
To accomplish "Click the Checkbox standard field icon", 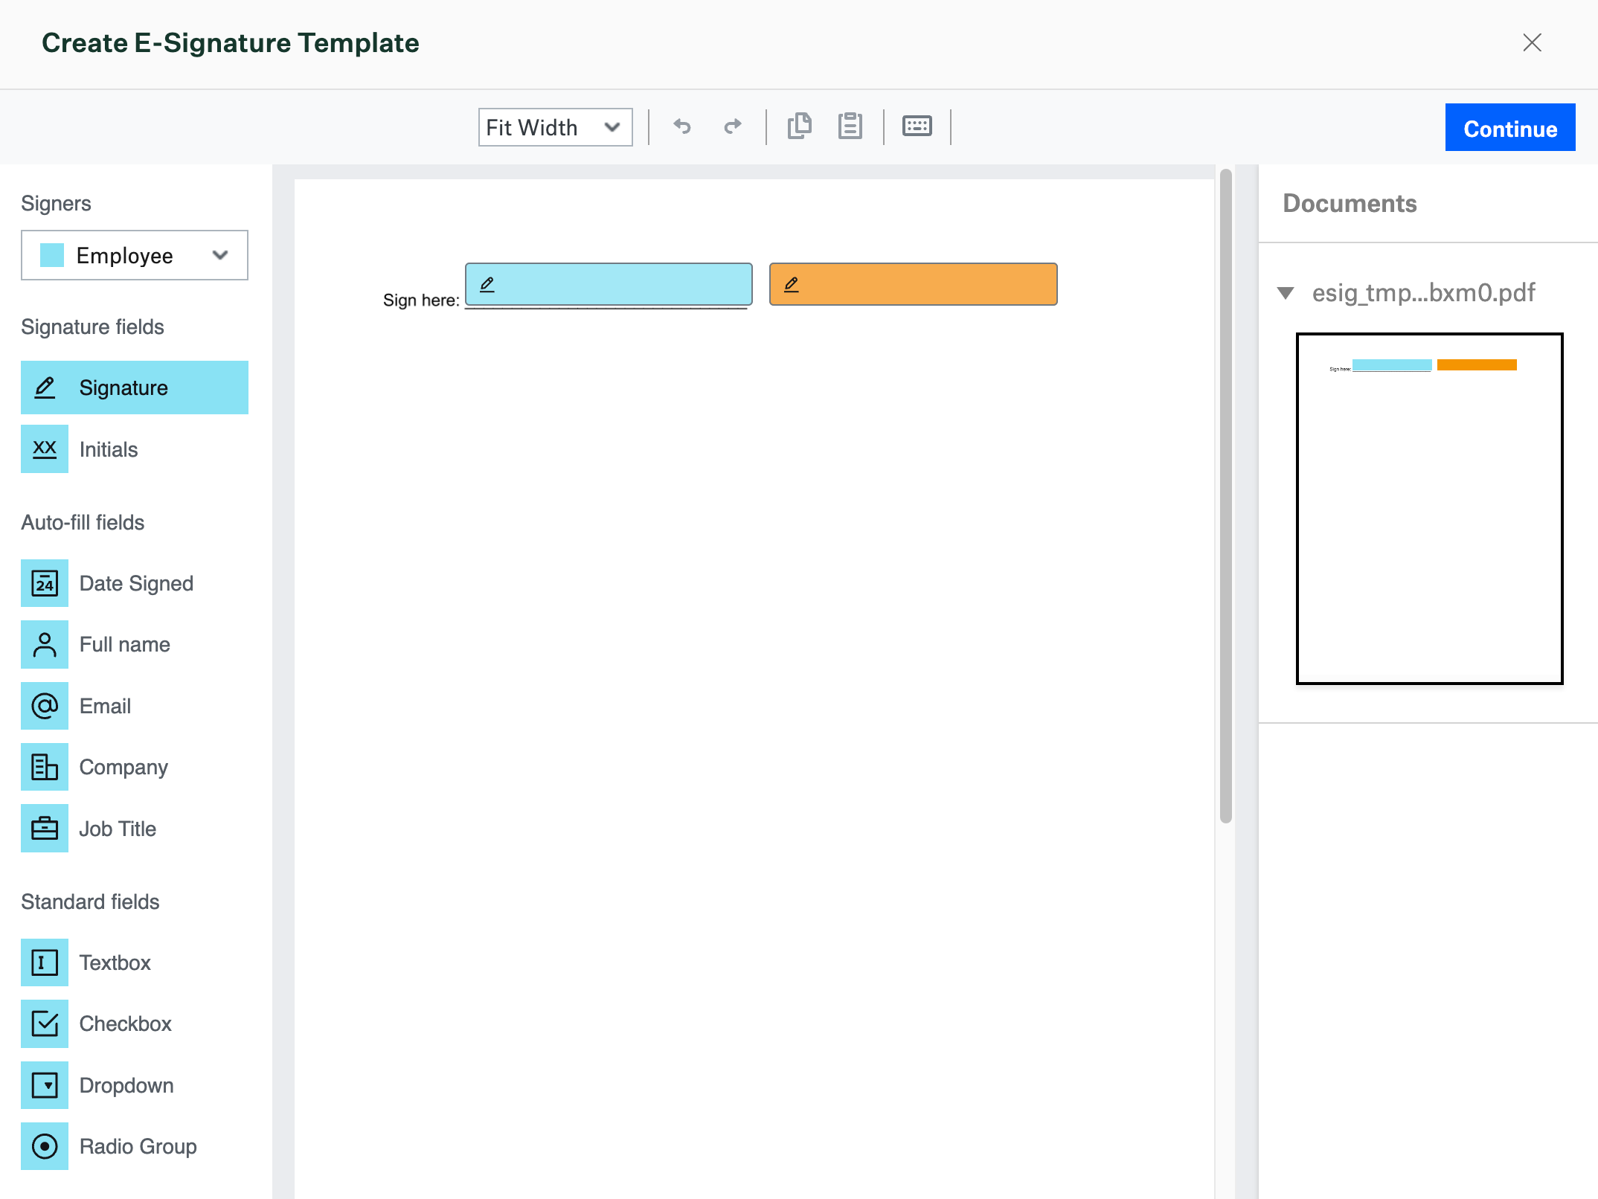I will (44, 1023).
